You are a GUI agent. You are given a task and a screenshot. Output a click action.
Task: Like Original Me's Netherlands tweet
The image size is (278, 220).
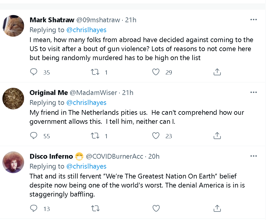tap(156, 136)
